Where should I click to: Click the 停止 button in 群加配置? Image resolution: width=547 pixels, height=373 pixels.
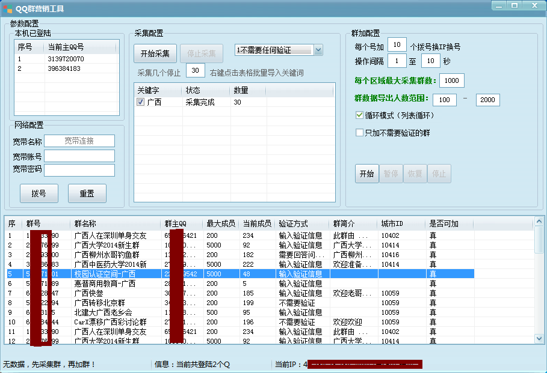click(439, 174)
